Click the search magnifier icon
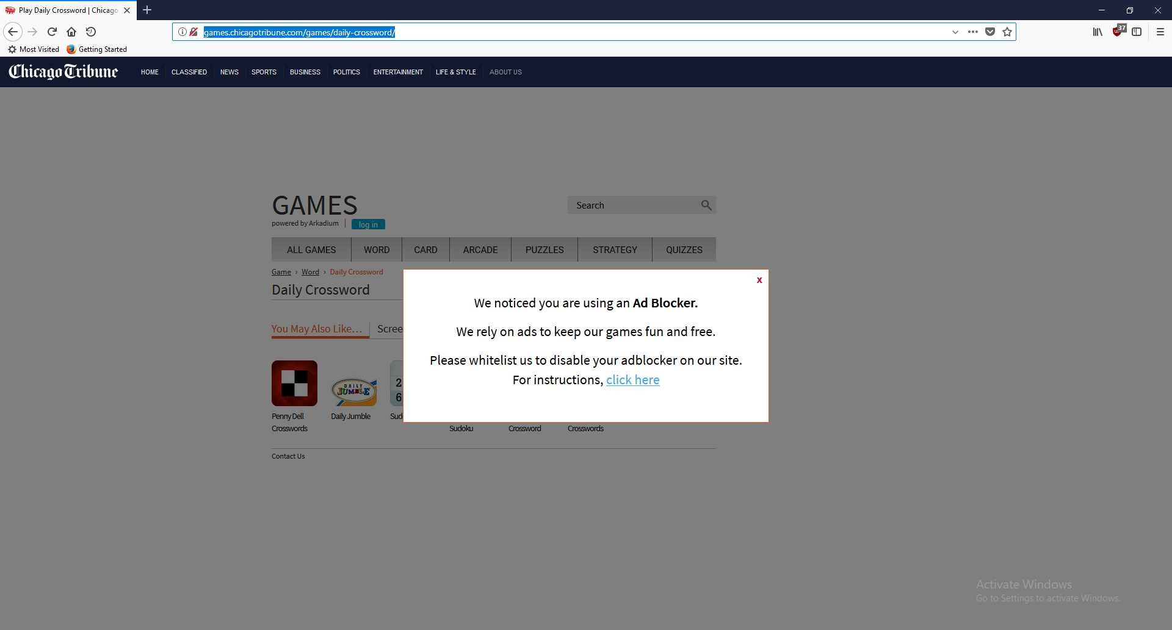This screenshot has width=1172, height=630. pyautogui.click(x=706, y=205)
